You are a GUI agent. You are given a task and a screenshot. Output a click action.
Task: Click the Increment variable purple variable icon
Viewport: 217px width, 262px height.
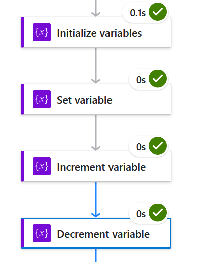[42, 166]
